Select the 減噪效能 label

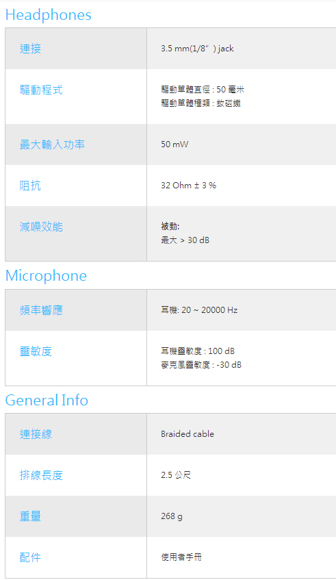tap(41, 227)
